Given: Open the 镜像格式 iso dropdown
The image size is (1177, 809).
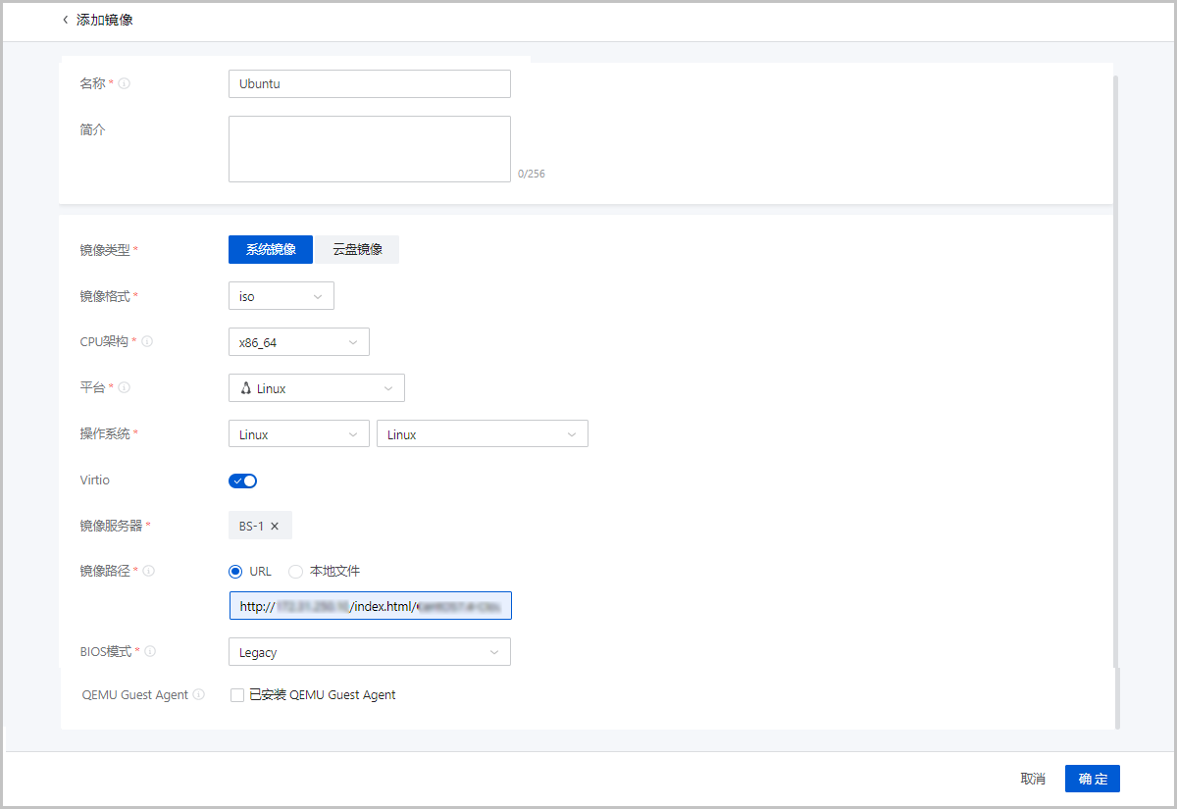Looking at the screenshot, I should [x=281, y=296].
